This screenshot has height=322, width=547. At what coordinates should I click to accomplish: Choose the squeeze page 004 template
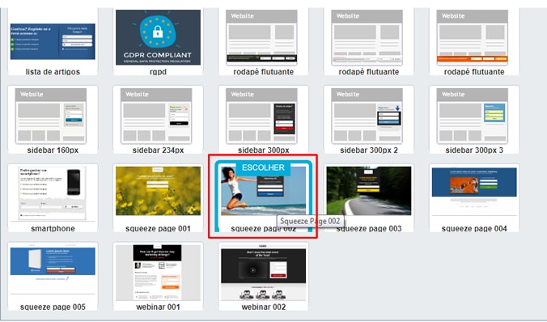[x=474, y=197]
